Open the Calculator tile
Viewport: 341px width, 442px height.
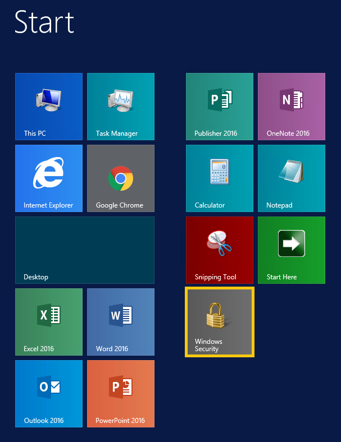coord(220,178)
